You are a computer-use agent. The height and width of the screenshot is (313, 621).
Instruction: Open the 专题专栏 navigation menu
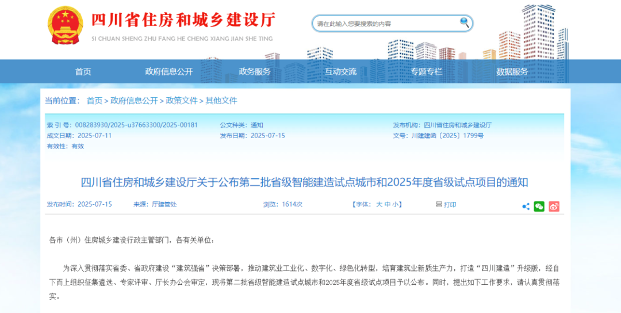click(x=427, y=72)
